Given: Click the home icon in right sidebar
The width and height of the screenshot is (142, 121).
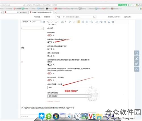Looking at the screenshot, I should [x=137, y=53].
